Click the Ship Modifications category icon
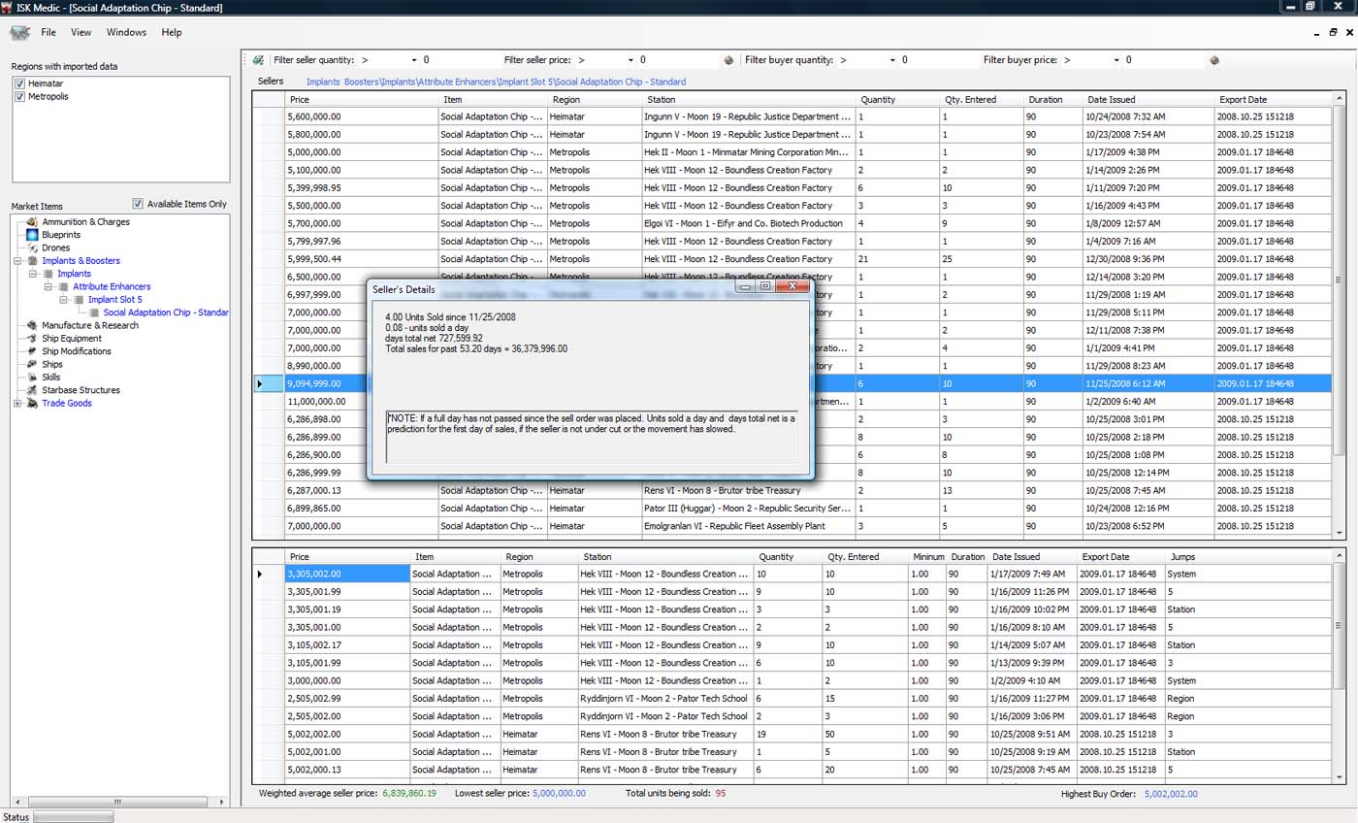Image resolution: width=1358 pixels, height=823 pixels. coord(32,351)
